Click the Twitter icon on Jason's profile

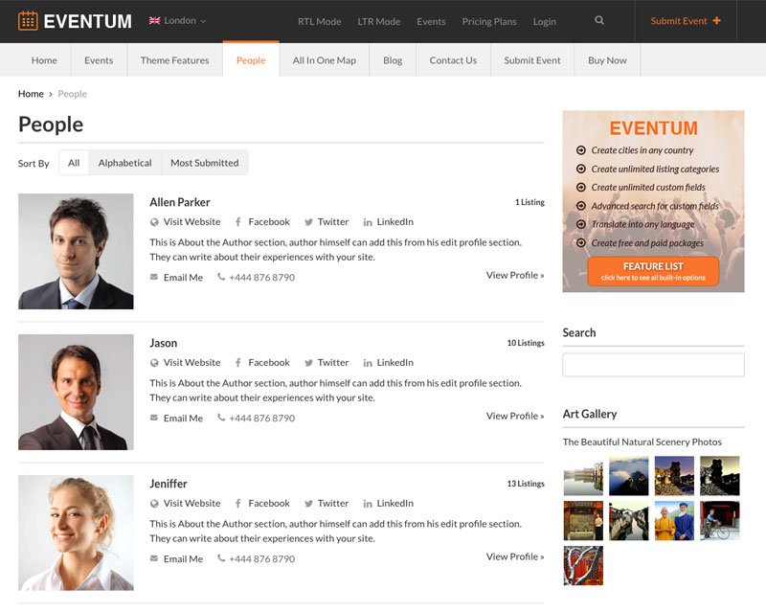point(308,362)
